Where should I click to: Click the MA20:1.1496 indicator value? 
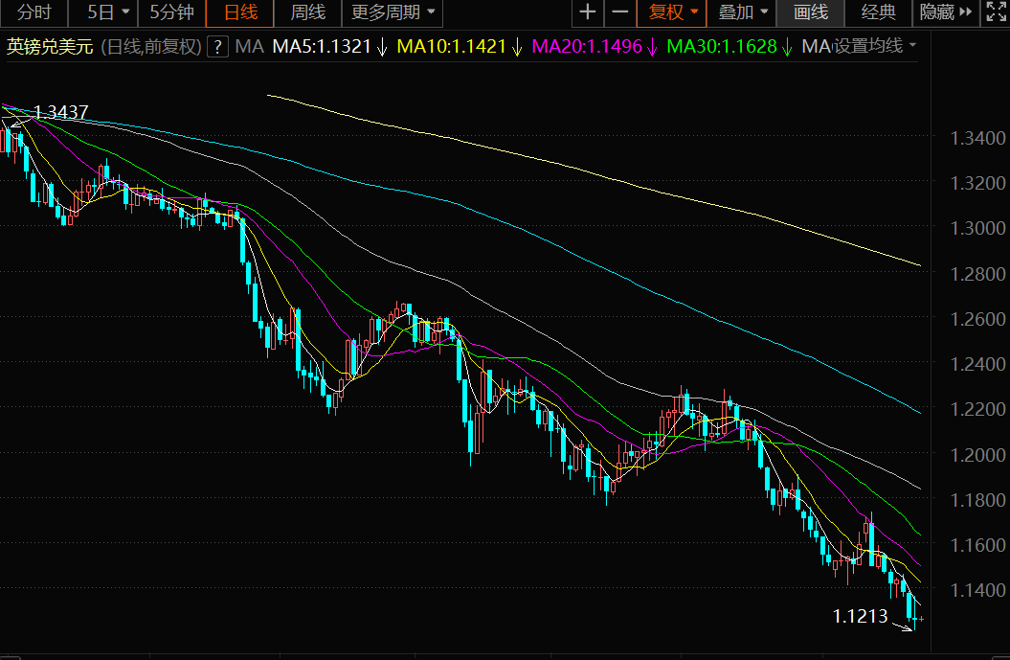click(x=595, y=46)
